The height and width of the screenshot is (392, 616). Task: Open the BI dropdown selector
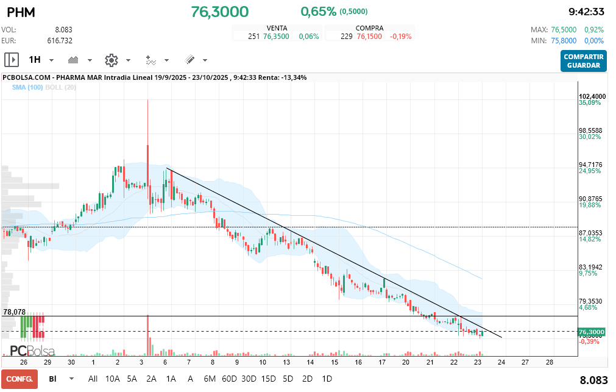click(52, 379)
